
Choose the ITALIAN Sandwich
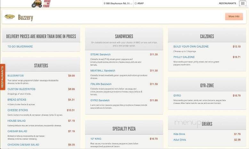(x=101, y=84)
